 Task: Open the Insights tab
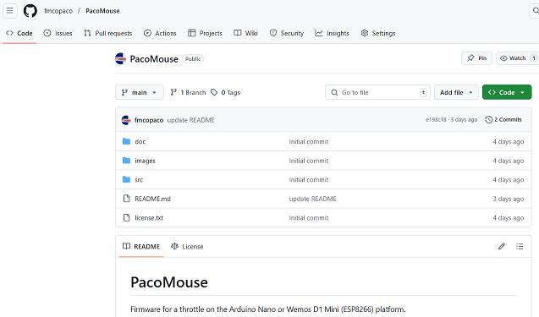click(332, 33)
